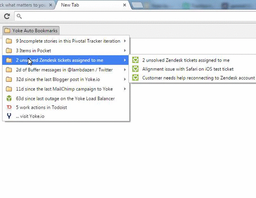Click the blue Yoke Y logo icon
This screenshot has width=256, height=198.
pos(9,116)
